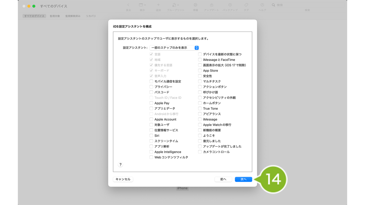This screenshot has width=365, height=205.
Task: Enable the マルチタスク checkbox
Action: (200, 82)
